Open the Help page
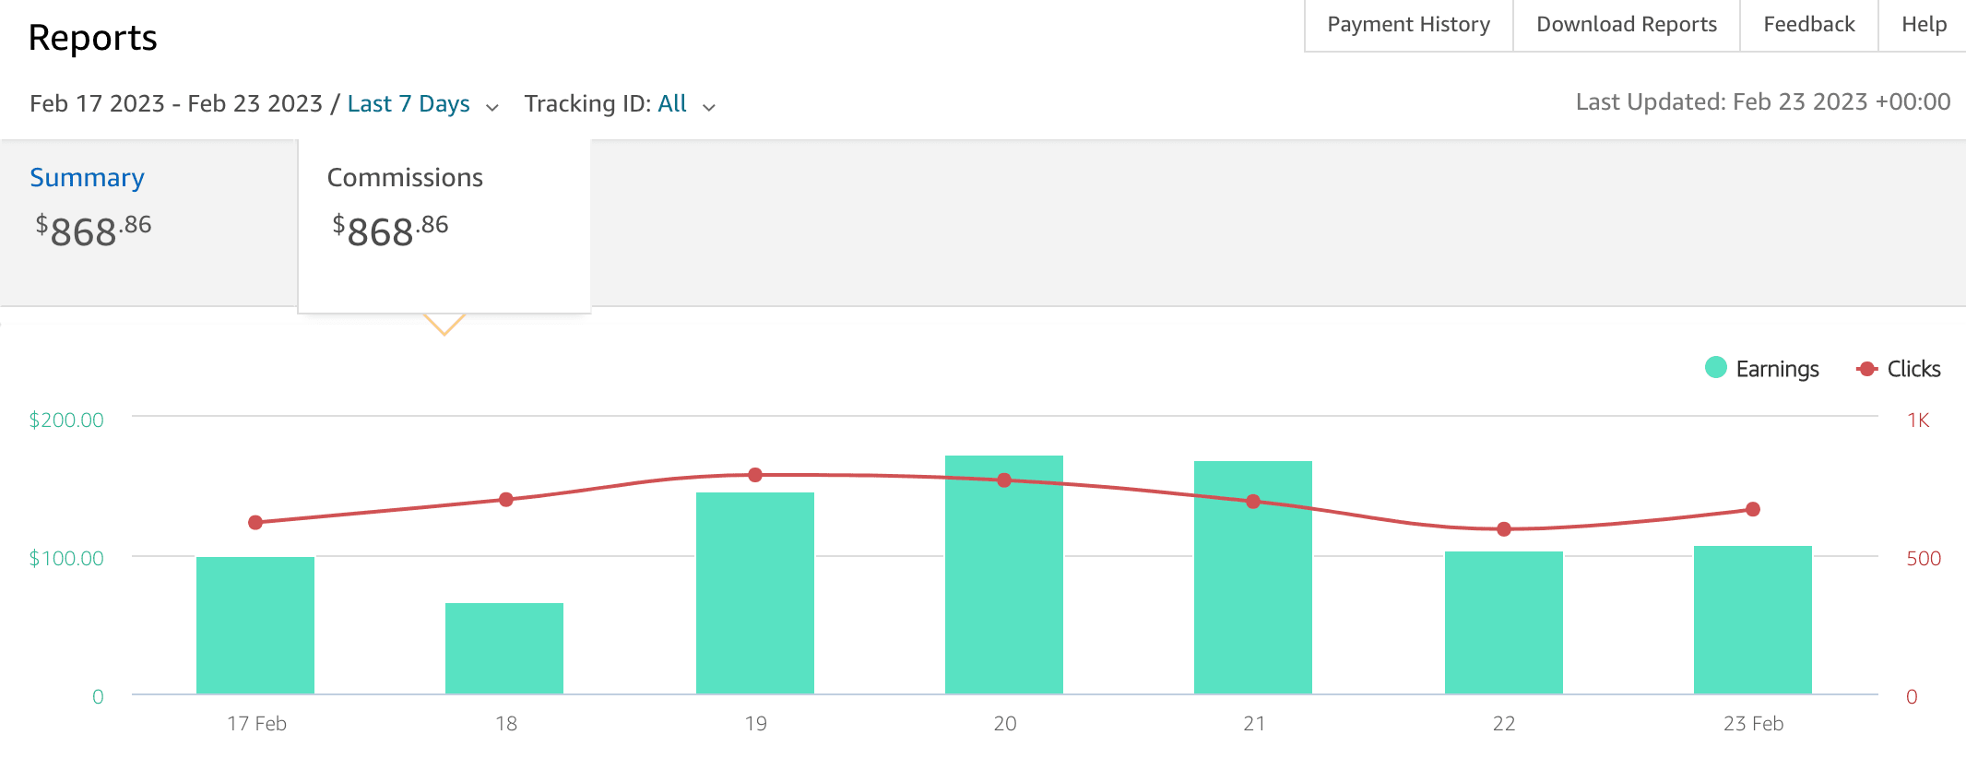 click(x=1924, y=25)
